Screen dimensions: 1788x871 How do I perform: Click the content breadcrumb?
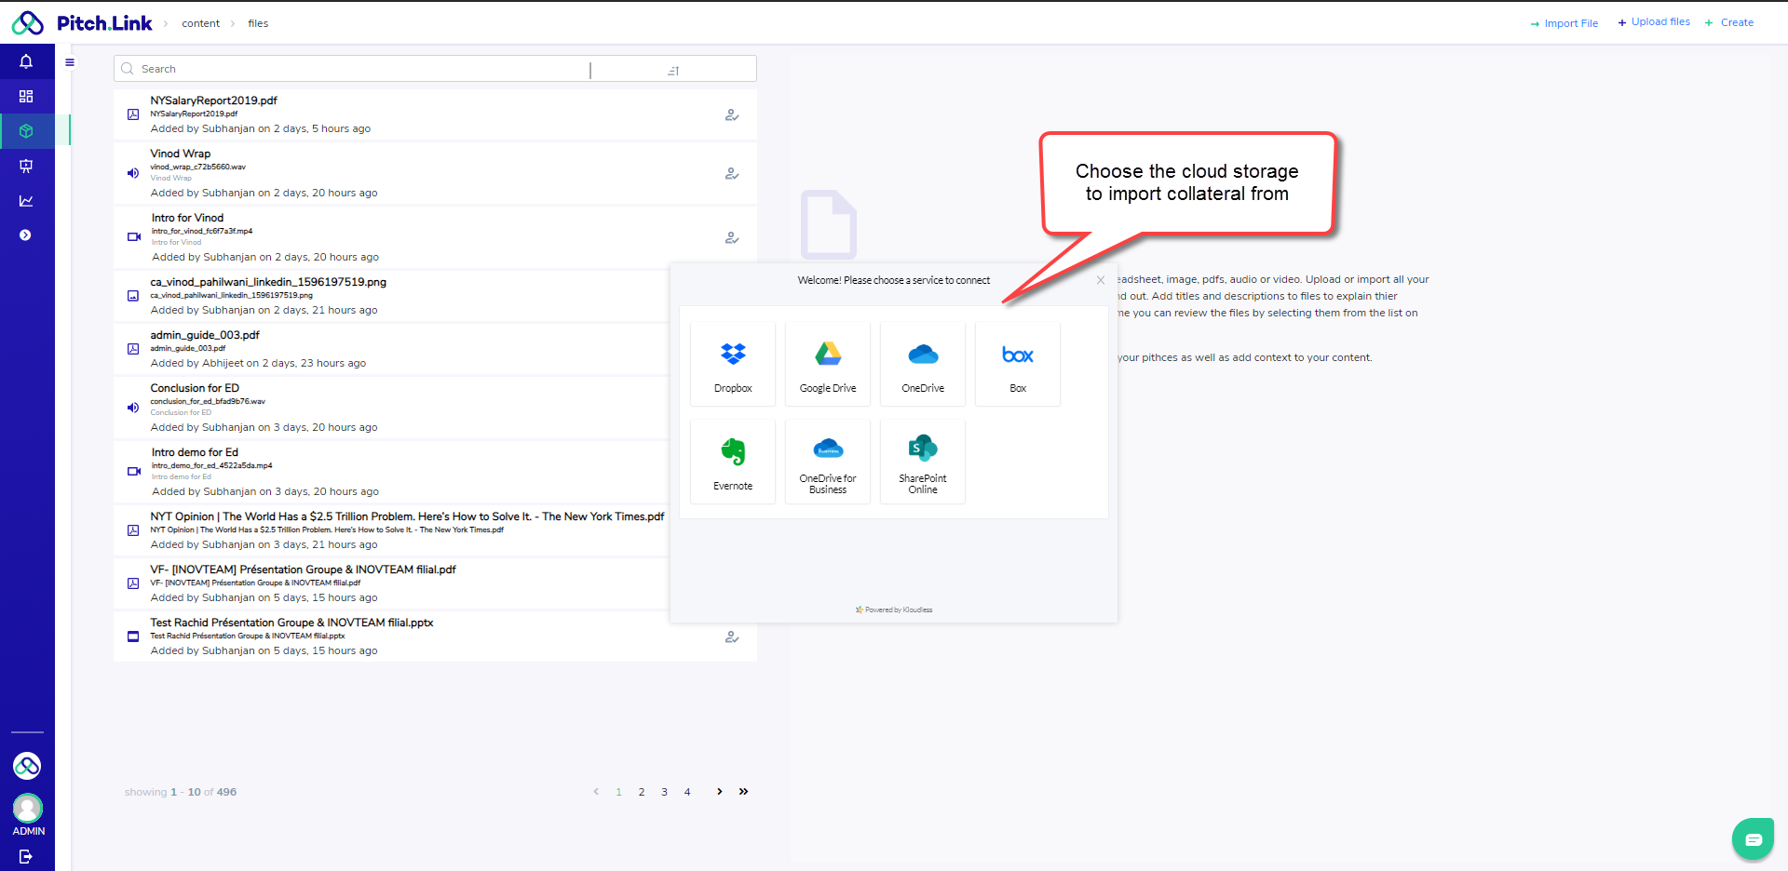[x=200, y=23]
